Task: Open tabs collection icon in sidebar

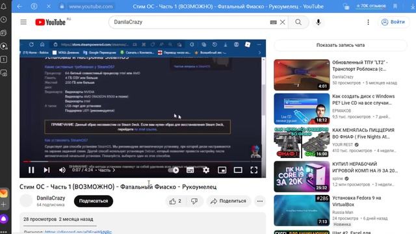Action: pyautogui.click(x=4, y=33)
